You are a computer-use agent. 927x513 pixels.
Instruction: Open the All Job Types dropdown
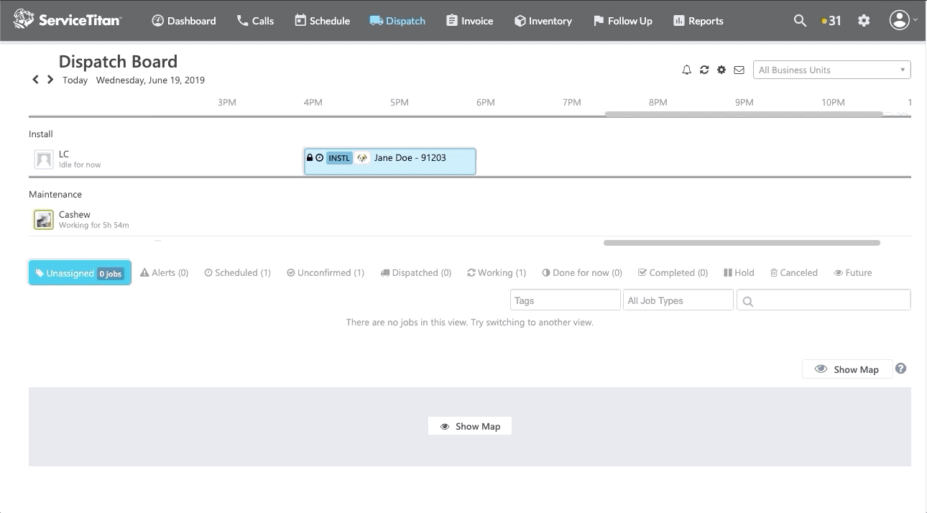point(677,300)
